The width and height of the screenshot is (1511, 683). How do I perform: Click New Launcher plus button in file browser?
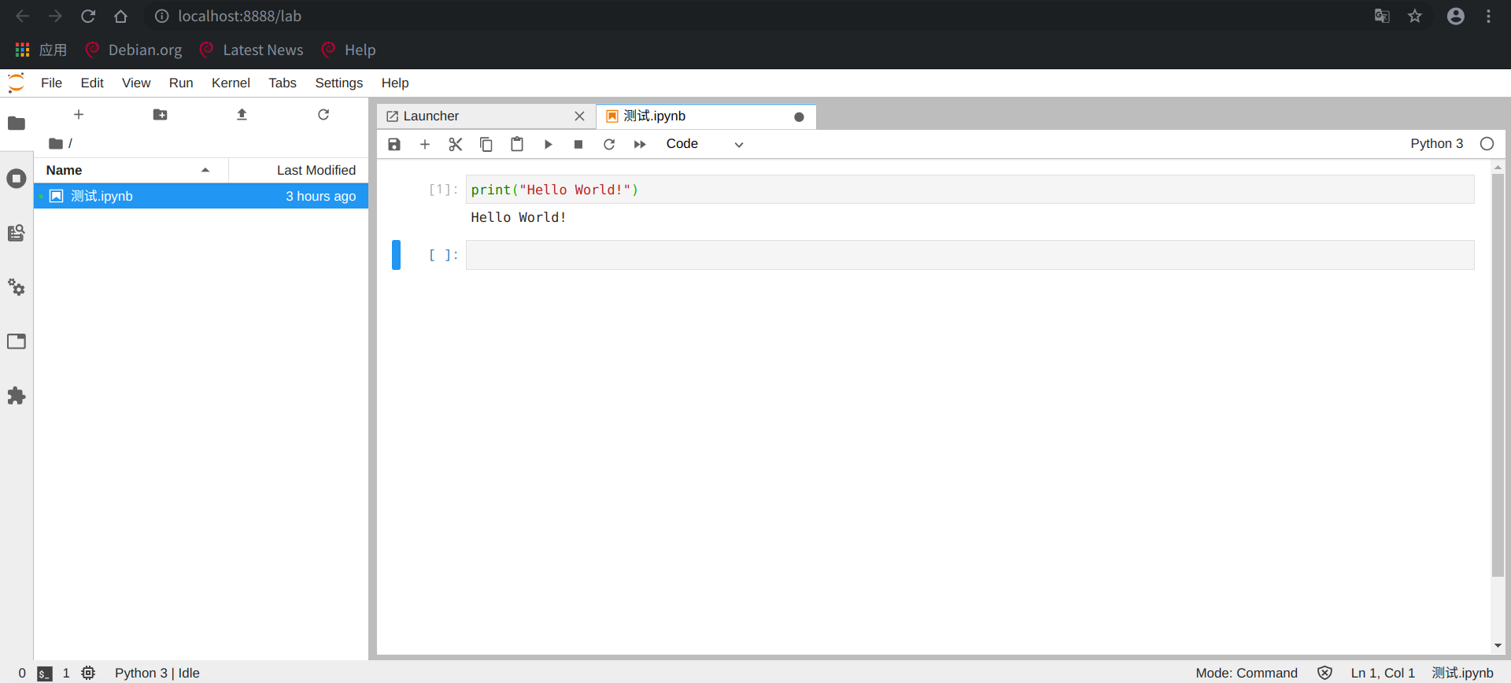[79, 115]
